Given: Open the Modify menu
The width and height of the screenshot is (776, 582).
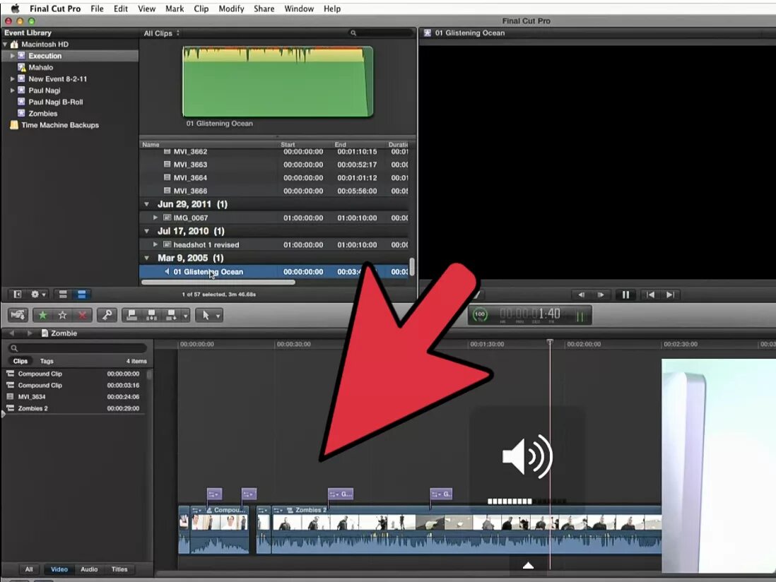Looking at the screenshot, I should 231,8.
